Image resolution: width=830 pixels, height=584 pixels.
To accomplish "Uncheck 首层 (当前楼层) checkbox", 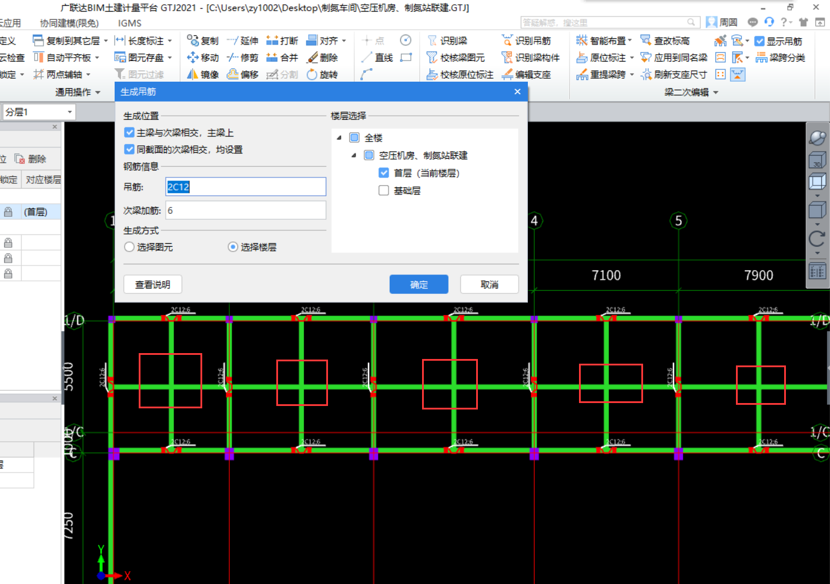I will [384, 173].
